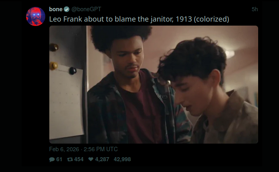Click the 42,998 views count
The image size is (279, 172).
tap(122, 159)
